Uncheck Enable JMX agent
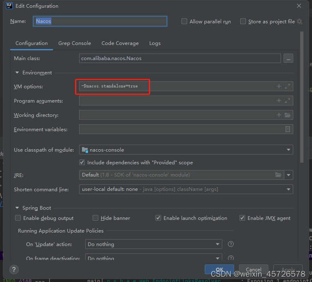The height and width of the screenshot is (282, 312). coord(242,218)
